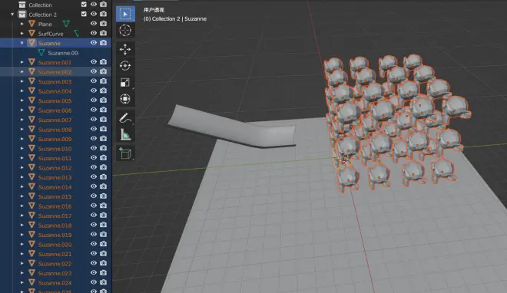Click the Collection 2 box icon
Image resolution: width=507 pixels, height=293 pixels.
pyautogui.click(x=22, y=15)
